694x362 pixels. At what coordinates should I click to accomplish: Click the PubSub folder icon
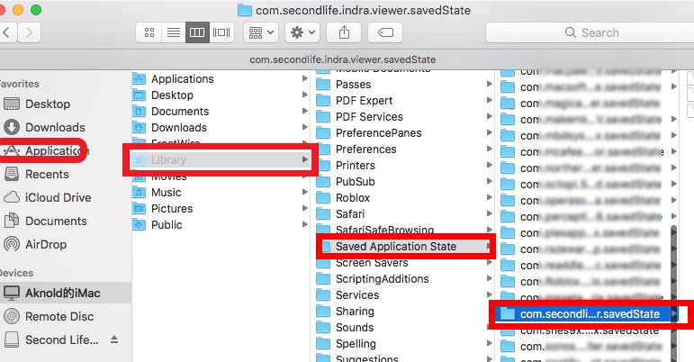[323, 181]
